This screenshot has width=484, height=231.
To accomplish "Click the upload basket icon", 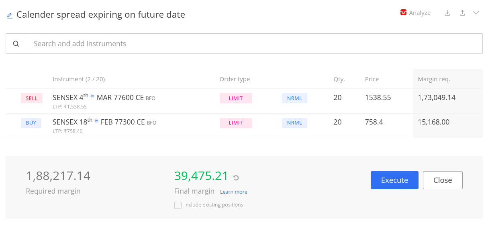I will [x=462, y=13].
